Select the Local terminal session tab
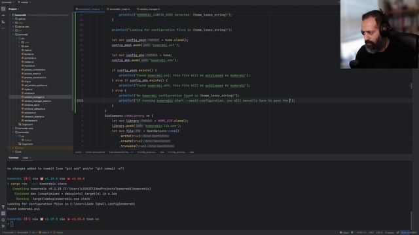Screen dimensions: 419x235 coord(26,158)
